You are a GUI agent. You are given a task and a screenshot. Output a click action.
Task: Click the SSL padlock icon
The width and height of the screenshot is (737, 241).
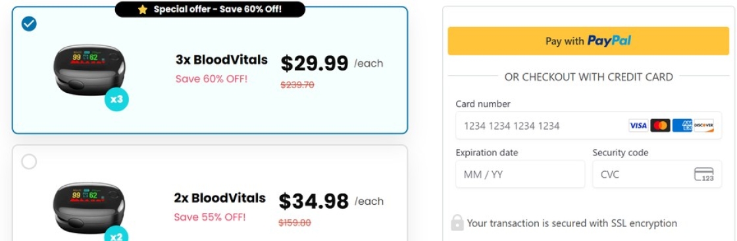(x=457, y=223)
